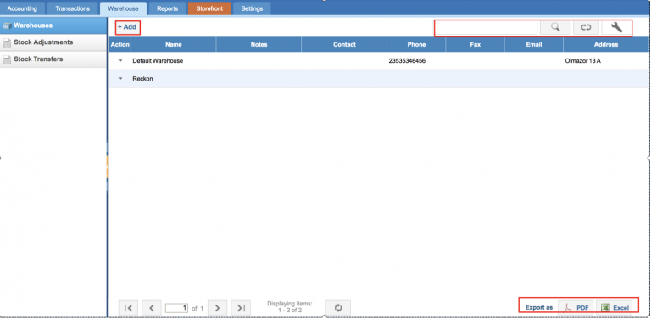The height and width of the screenshot is (319, 651).
Task: Sort by the Email column header
Action: click(x=534, y=44)
